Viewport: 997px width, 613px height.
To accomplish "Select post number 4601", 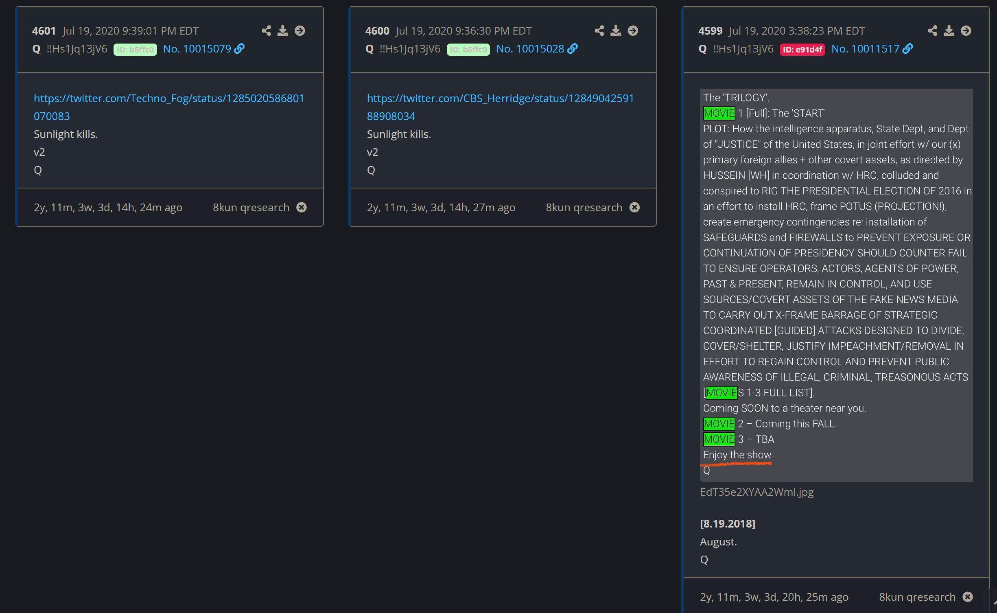I will (x=44, y=31).
